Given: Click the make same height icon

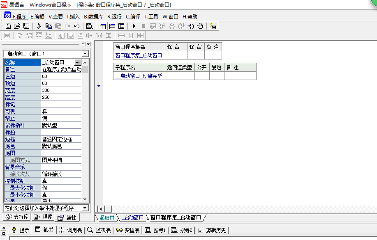Looking at the screenshot, I should 131,36.
